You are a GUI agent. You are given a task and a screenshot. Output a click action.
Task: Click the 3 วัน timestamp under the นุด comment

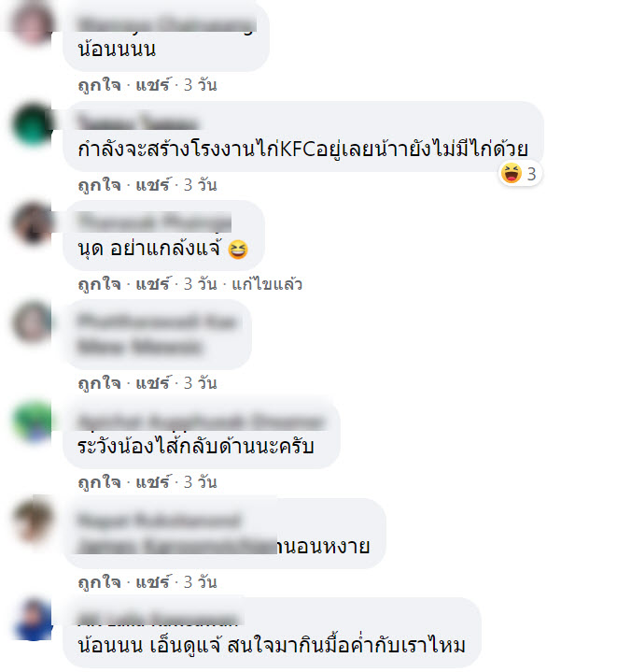tap(201, 284)
